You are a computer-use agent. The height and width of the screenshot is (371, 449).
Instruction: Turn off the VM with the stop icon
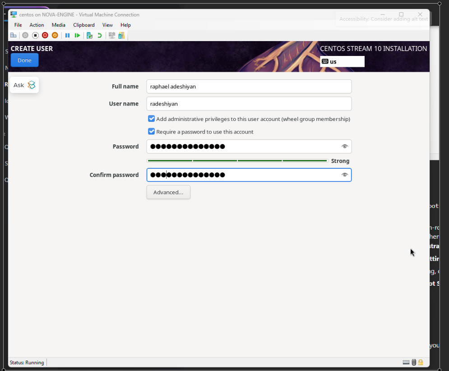click(35, 35)
